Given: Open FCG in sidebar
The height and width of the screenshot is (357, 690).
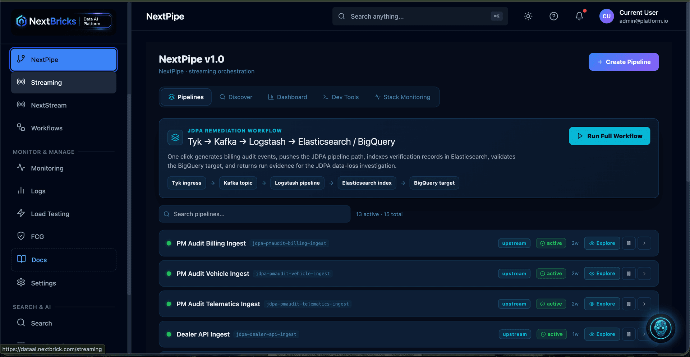Looking at the screenshot, I should click(64, 236).
